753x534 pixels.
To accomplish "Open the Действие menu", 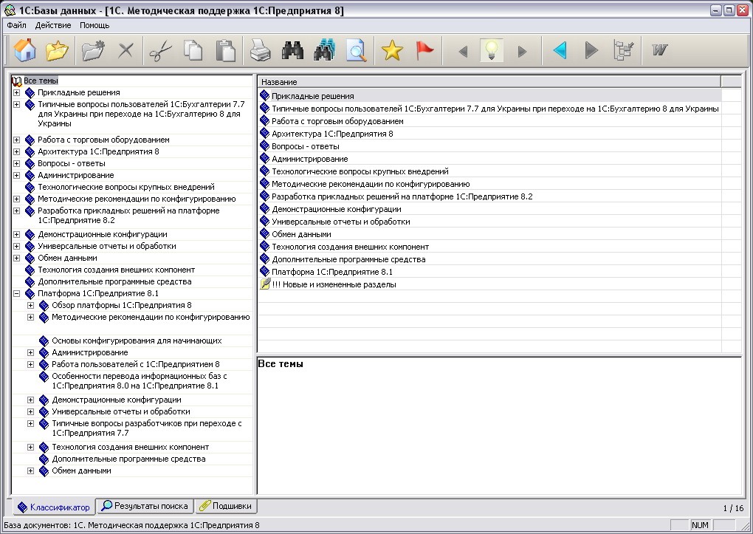I will click(x=53, y=25).
